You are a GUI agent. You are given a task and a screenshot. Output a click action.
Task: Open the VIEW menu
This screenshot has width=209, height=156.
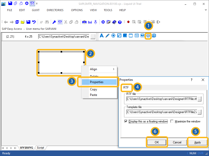pos(93,10)
